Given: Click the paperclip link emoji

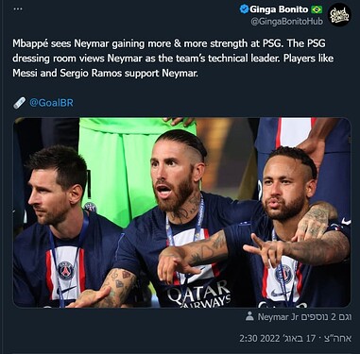Looking at the screenshot, I should (x=20, y=103).
